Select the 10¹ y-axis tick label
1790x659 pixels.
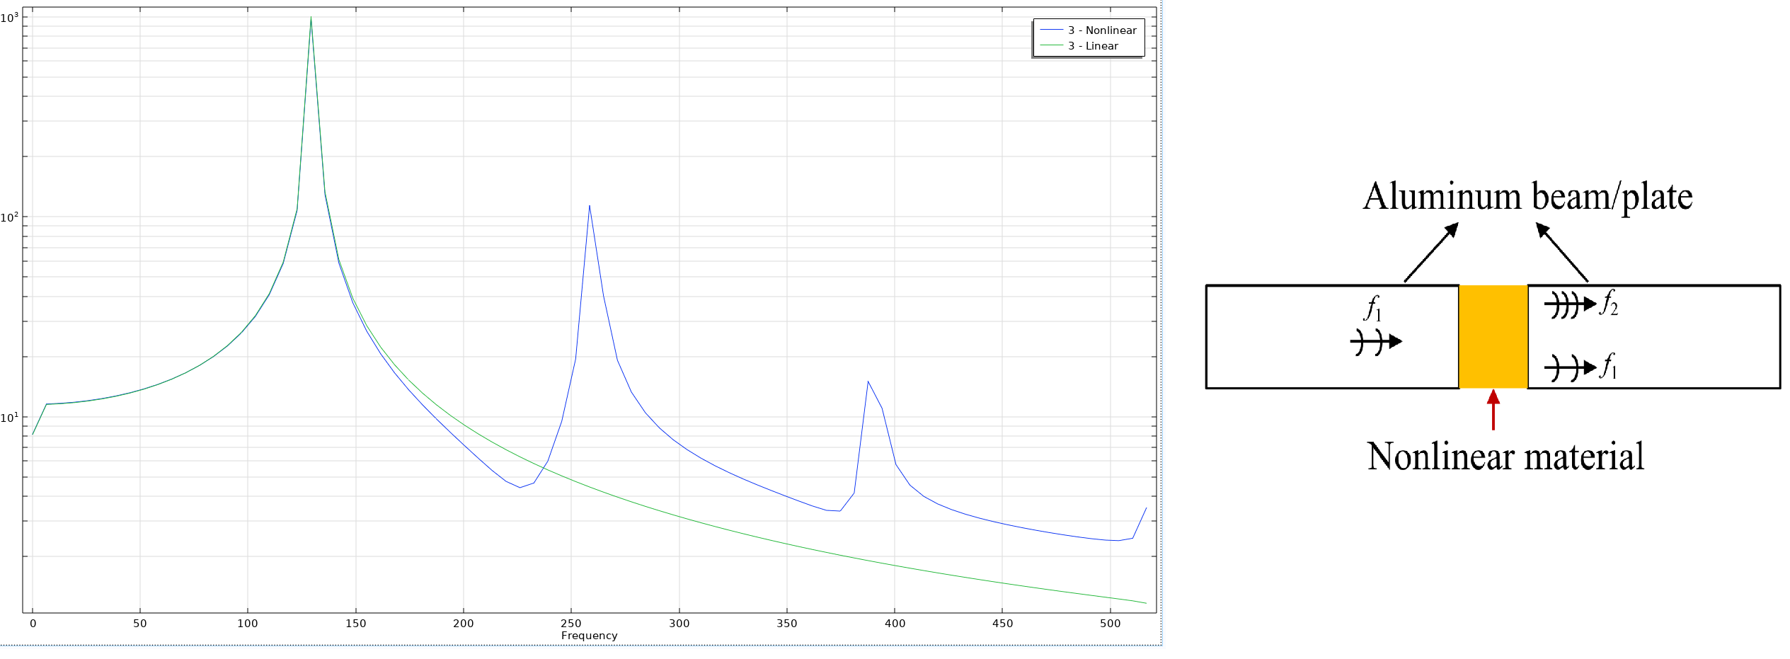[9, 418]
